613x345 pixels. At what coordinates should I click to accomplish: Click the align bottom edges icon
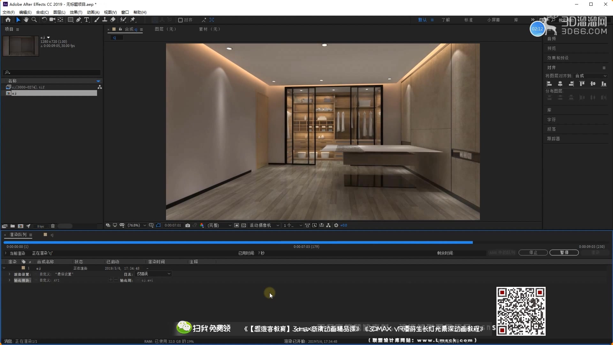[604, 84]
